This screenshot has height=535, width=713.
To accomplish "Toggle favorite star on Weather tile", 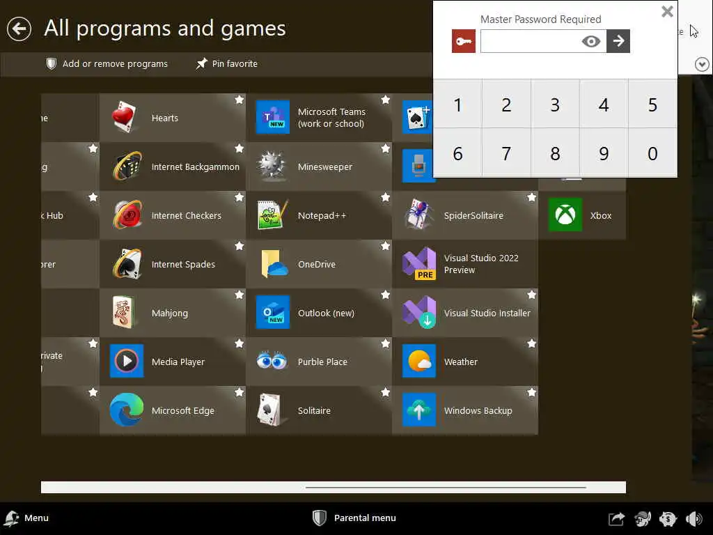I will [x=531, y=343].
